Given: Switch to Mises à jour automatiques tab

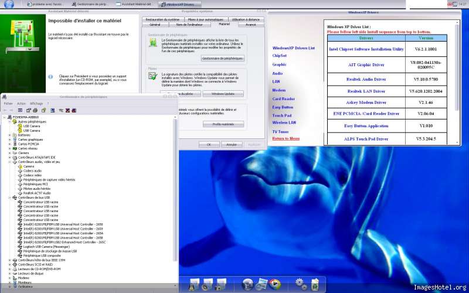Looking at the screenshot, I should 206,19.
